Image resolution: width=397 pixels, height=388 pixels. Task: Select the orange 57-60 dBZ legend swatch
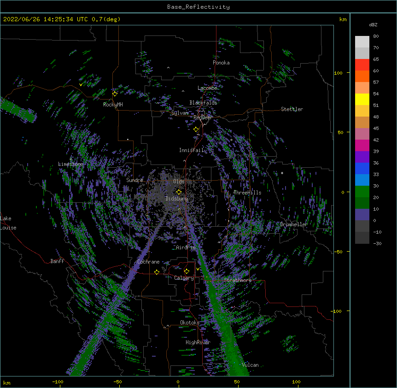(x=362, y=76)
